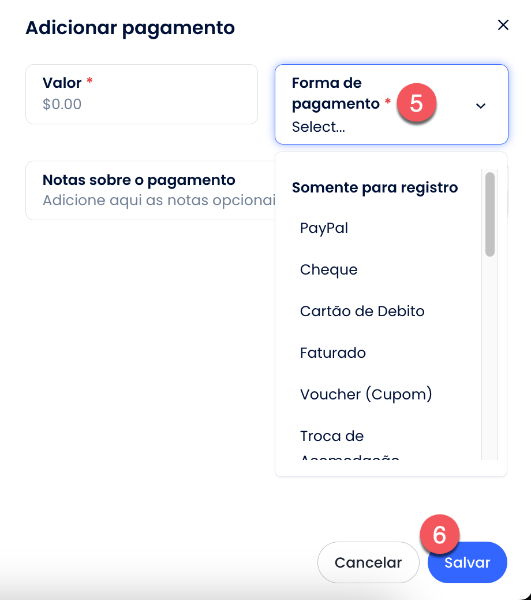The height and width of the screenshot is (600, 531).
Task: Click the dropdown list scrollbar thumb
Action: 490,214
